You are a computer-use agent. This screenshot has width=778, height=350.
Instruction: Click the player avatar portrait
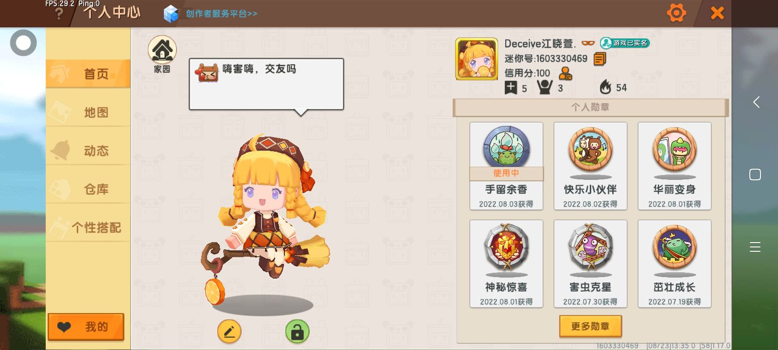(x=477, y=59)
